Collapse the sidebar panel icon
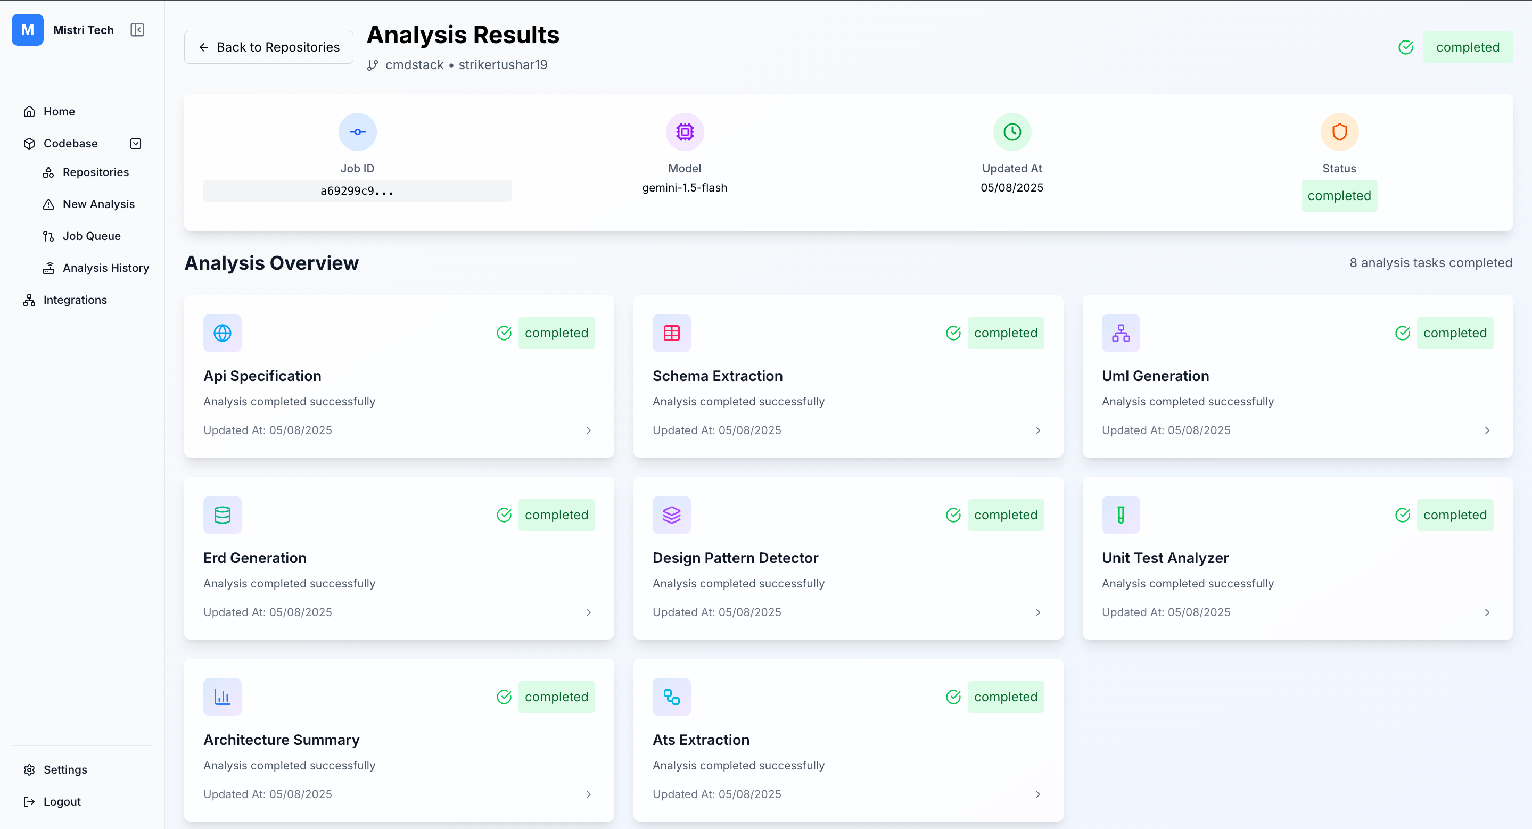This screenshot has width=1532, height=829. 137,30
